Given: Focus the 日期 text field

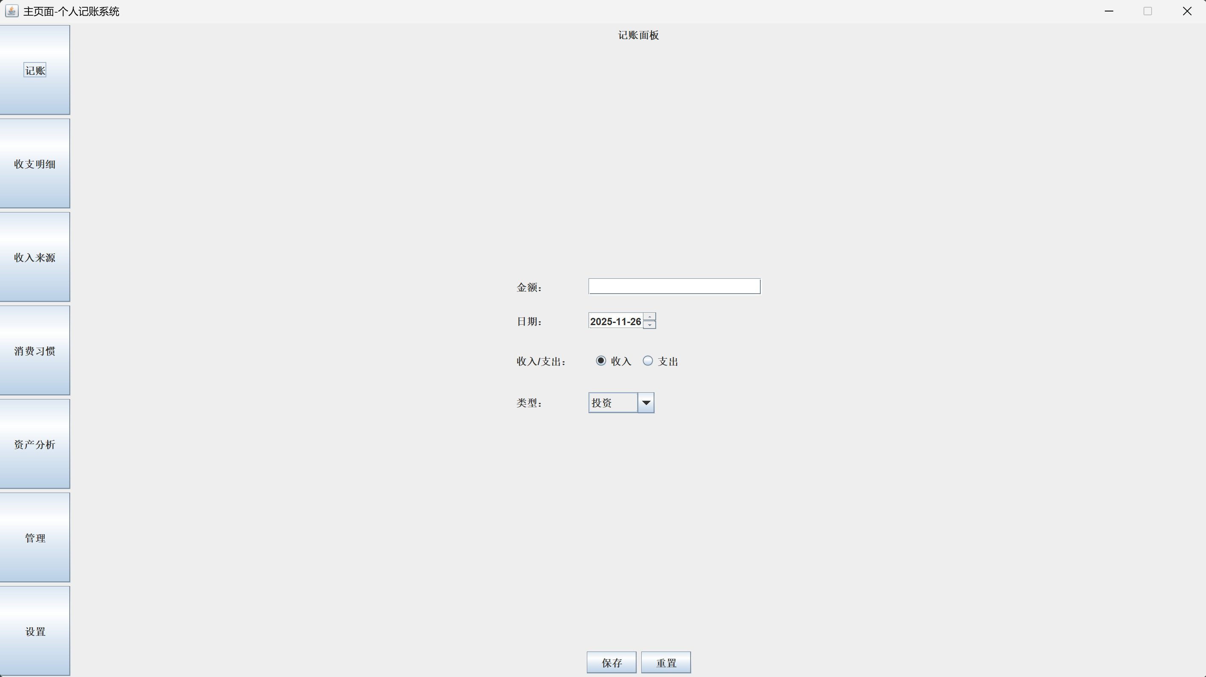Looking at the screenshot, I should pos(615,321).
